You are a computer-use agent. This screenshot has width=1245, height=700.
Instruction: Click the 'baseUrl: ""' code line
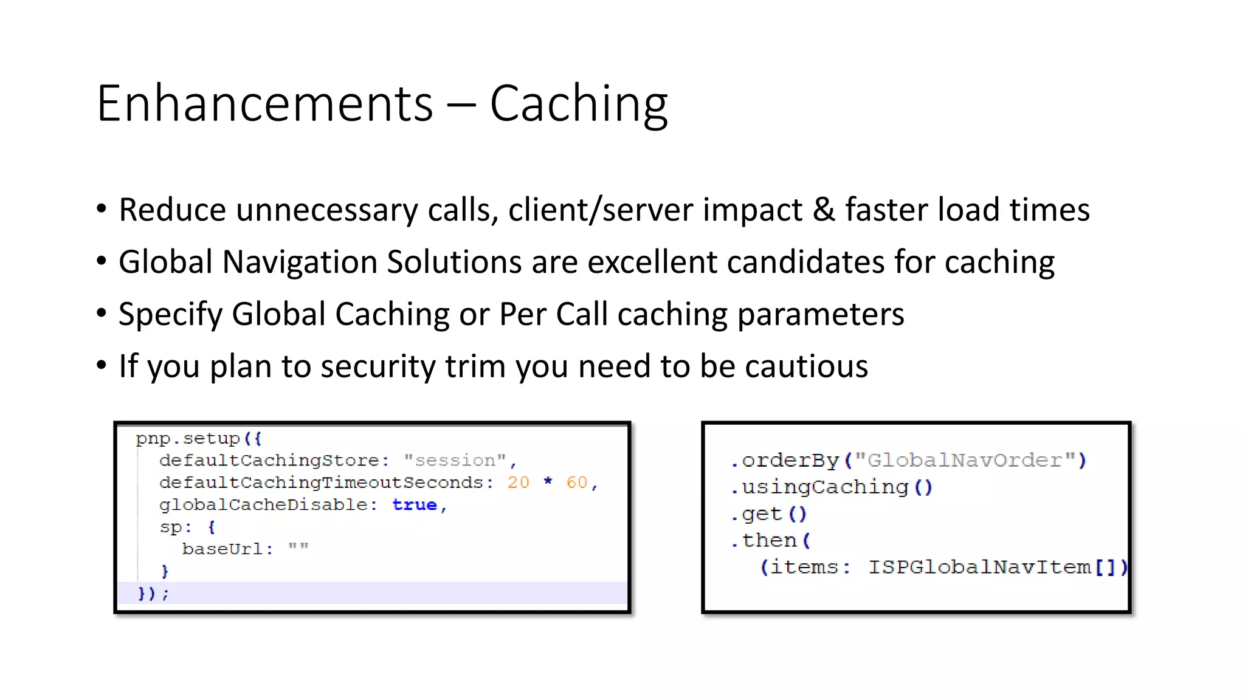pyautogui.click(x=245, y=549)
